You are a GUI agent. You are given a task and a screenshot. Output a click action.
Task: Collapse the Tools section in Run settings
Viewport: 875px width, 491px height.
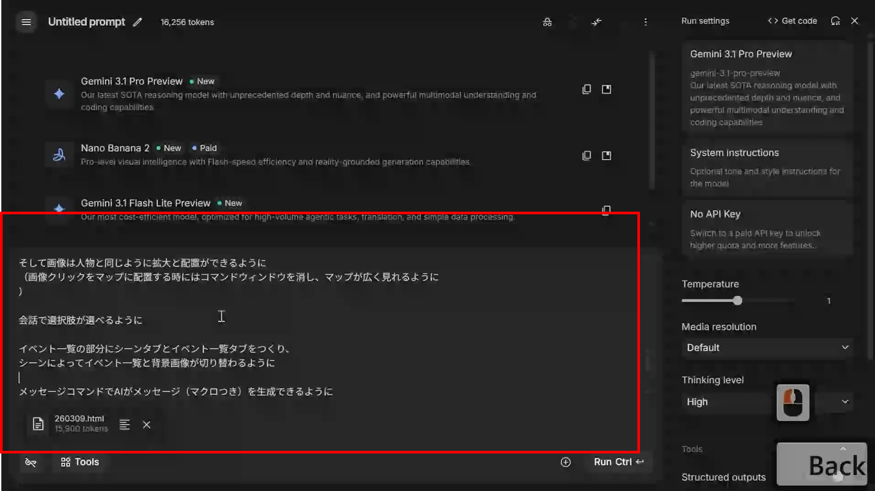point(843,449)
